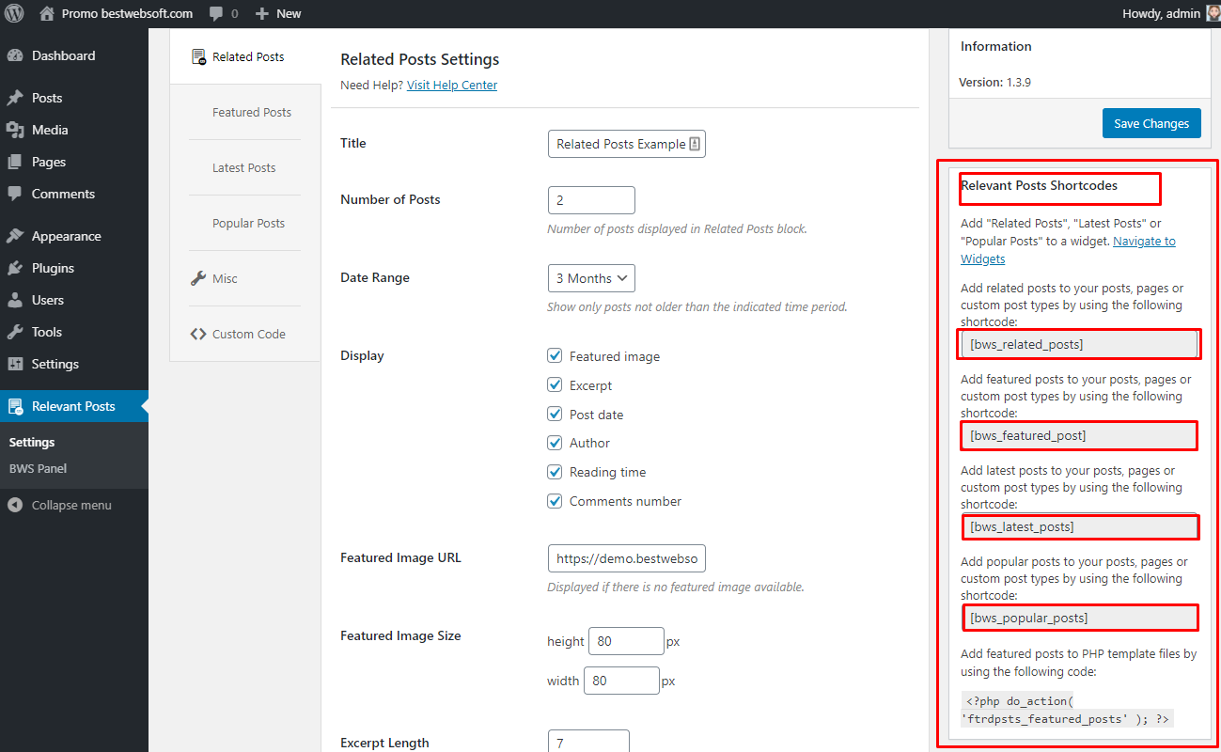Click the WordPress logo icon
This screenshot has height=752, width=1221.
[14, 13]
